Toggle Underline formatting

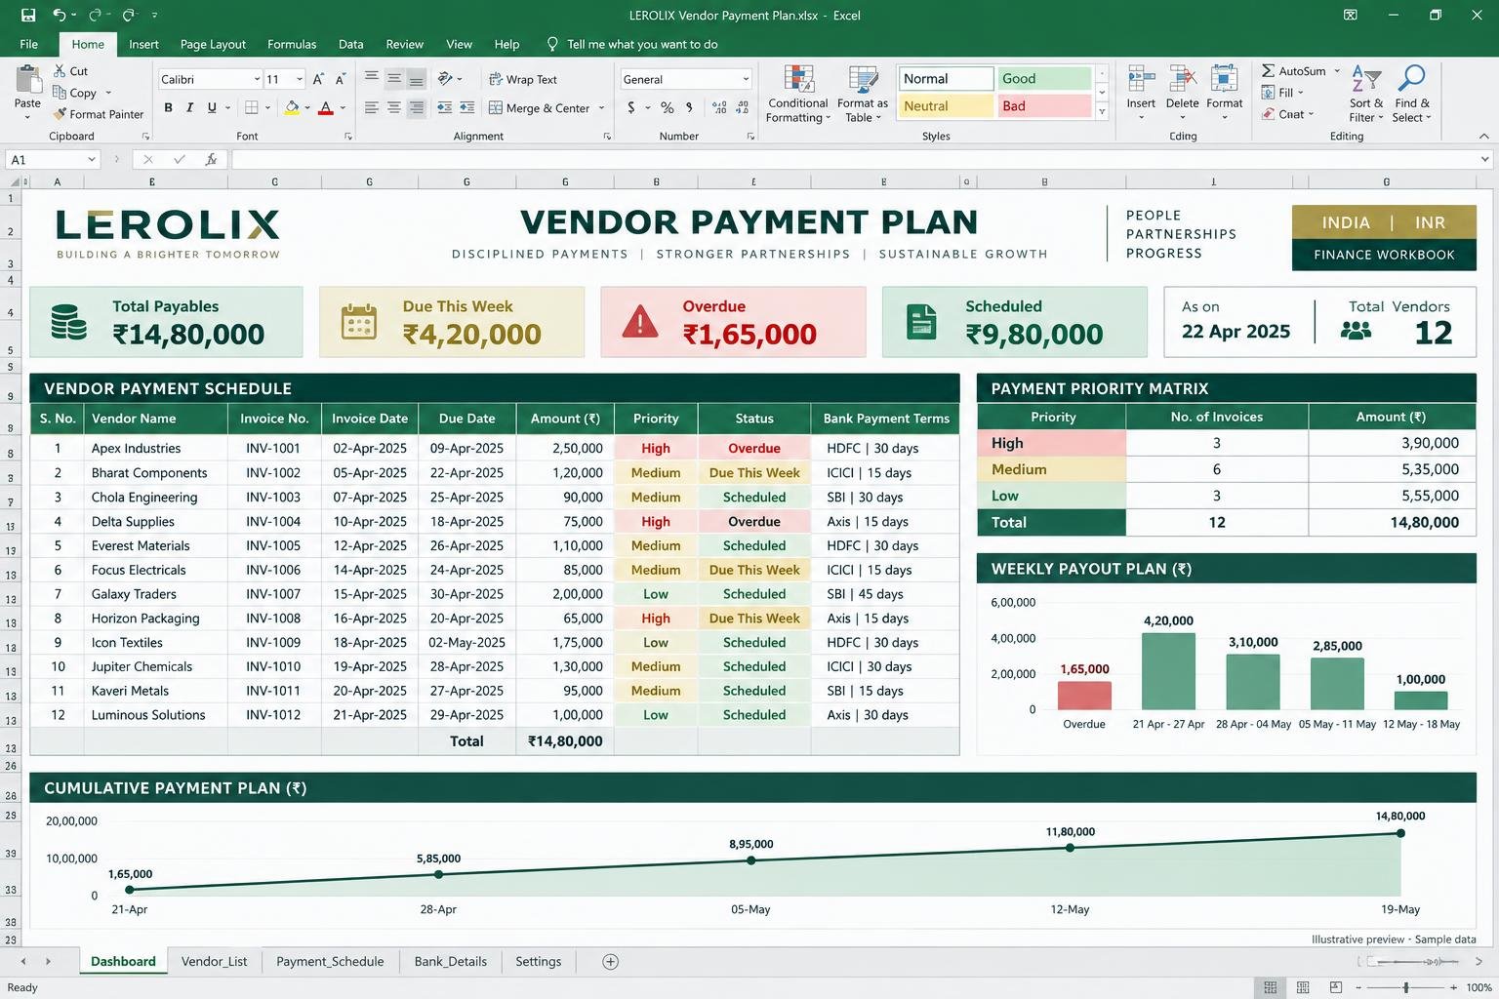(x=212, y=107)
